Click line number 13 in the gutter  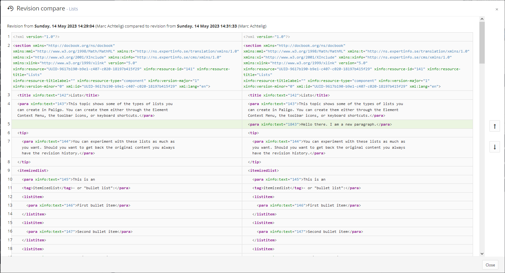coord(10,205)
